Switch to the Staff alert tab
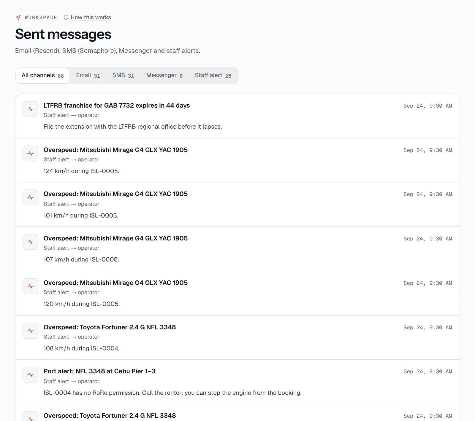 click(x=213, y=76)
